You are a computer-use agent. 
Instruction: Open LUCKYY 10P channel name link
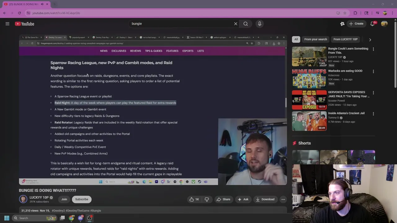pos(39,197)
